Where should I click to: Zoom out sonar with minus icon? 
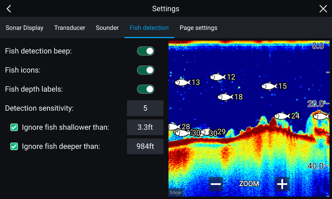[216, 184]
